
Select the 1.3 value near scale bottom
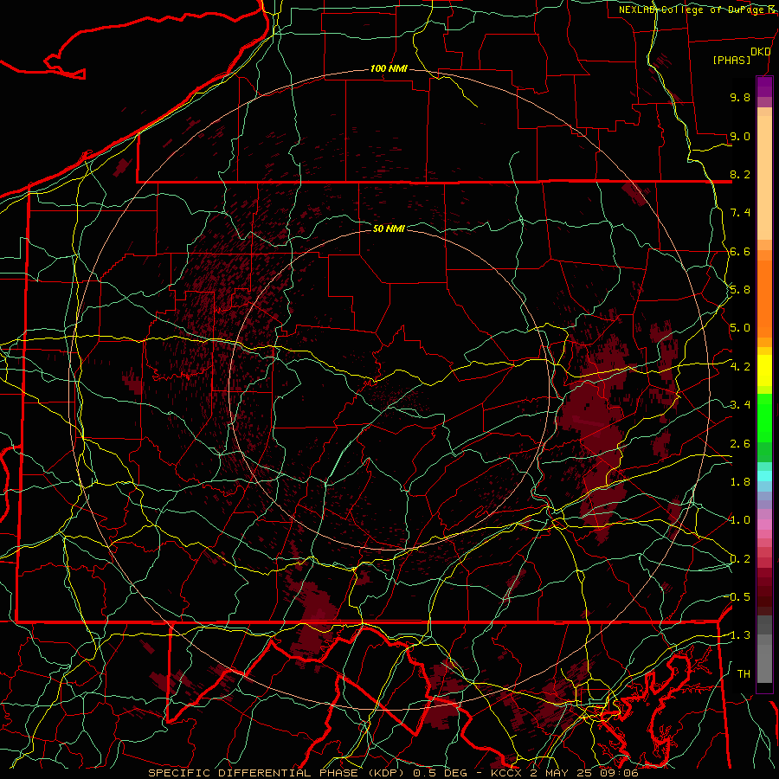(738, 635)
